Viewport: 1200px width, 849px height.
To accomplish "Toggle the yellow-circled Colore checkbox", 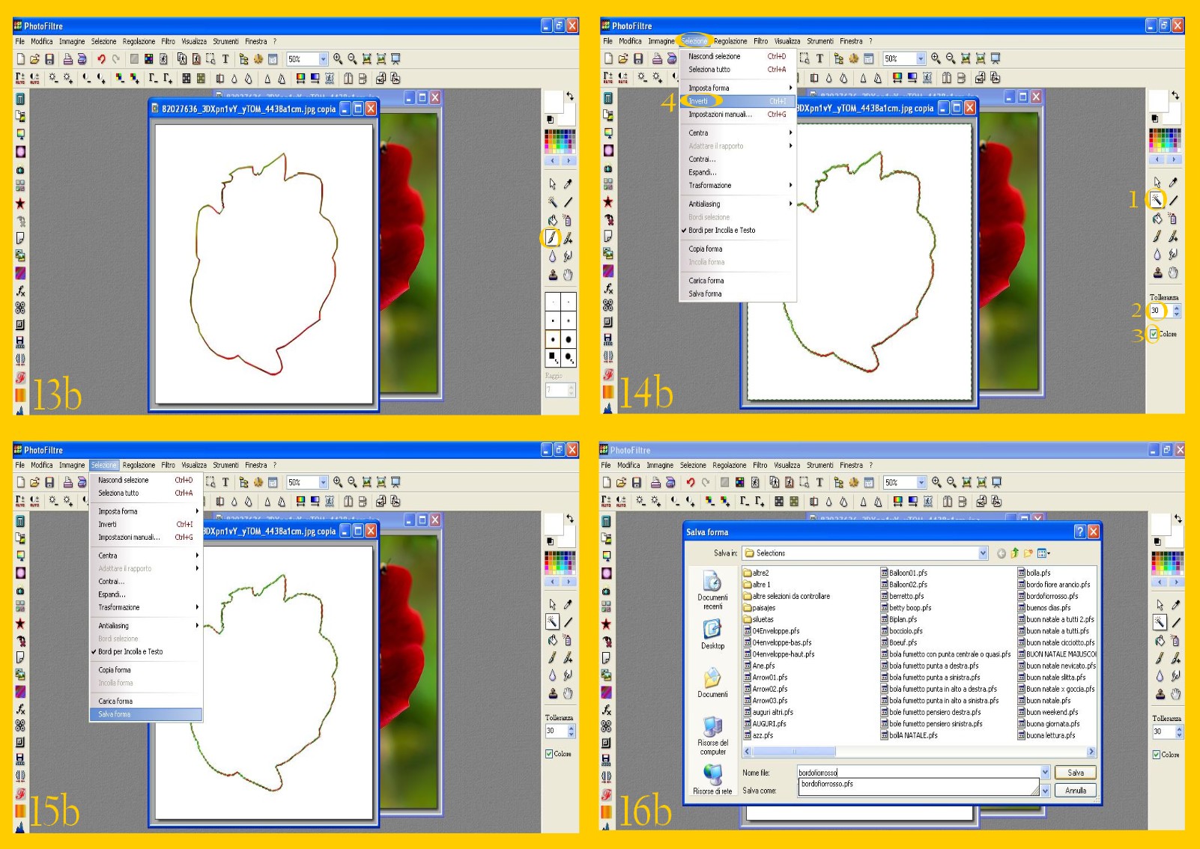I will 1154,334.
